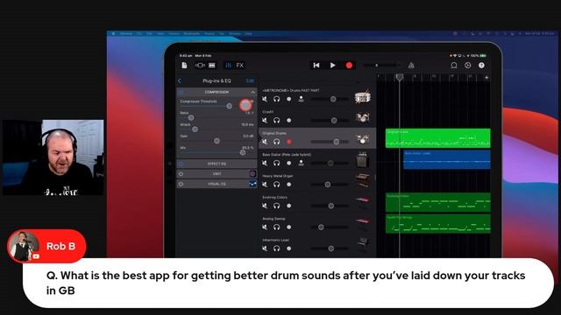561x315 pixels.
Task: Solo the Crash! track with headphones
Action: tap(277, 121)
